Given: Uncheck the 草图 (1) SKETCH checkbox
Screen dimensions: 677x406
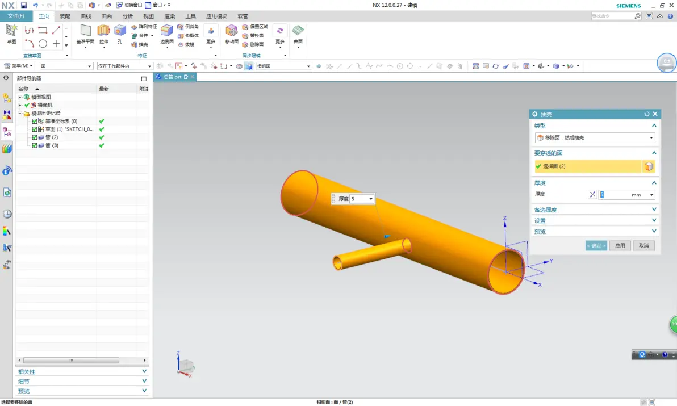Looking at the screenshot, I should point(35,129).
